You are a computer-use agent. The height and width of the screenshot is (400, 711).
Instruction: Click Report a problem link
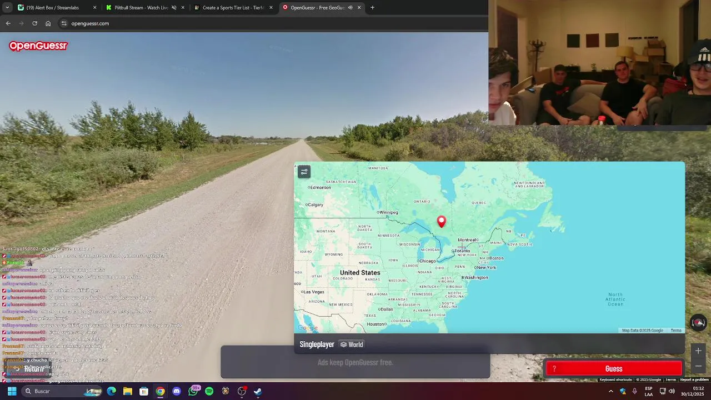(694, 380)
